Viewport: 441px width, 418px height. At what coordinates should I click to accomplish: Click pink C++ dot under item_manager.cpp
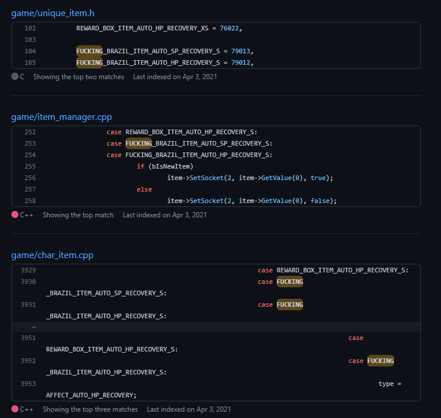pos(15,214)
